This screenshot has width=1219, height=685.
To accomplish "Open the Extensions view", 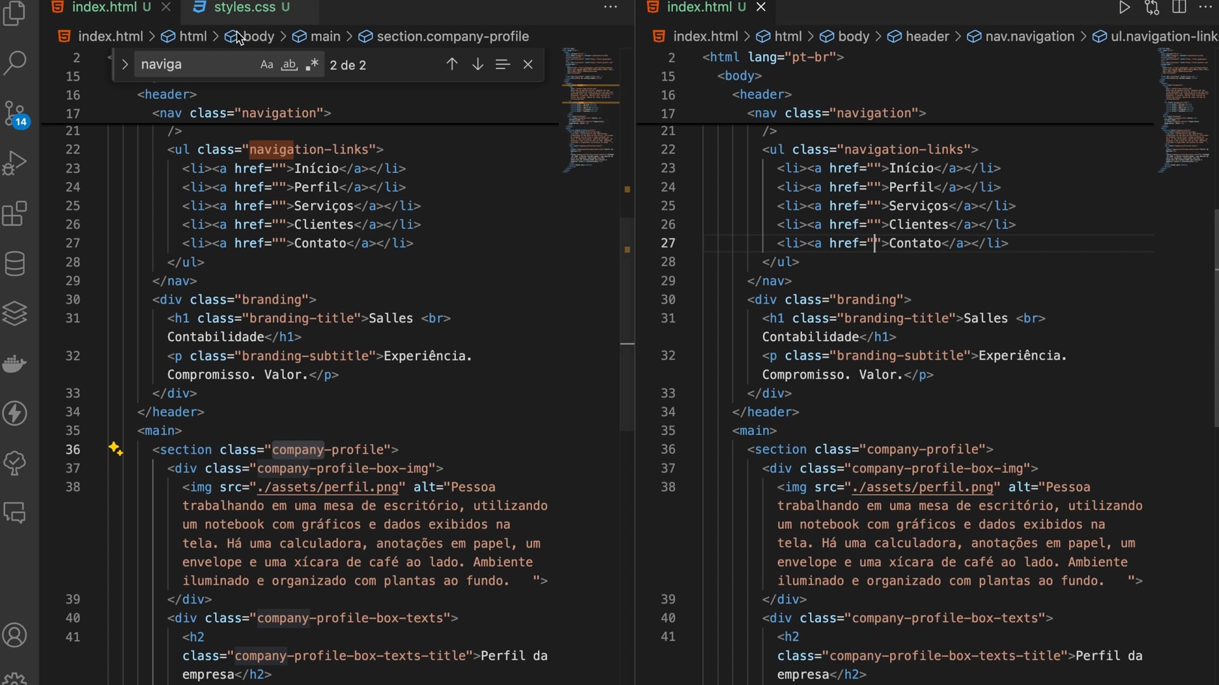I will click(x=15, y=214).
